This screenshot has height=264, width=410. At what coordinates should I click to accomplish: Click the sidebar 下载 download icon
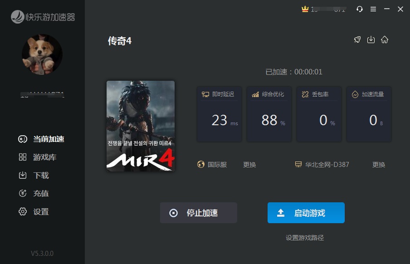23,175
